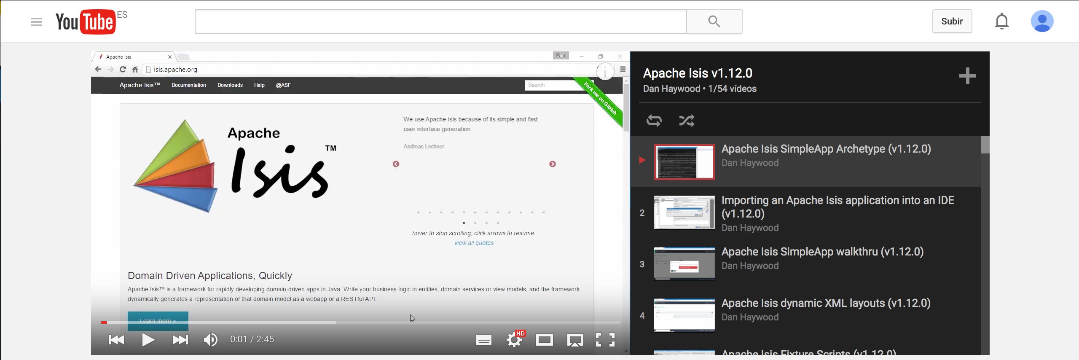The height and width of the screenshot is (360, 1079).
Task: Seek in the video progress bar
Action: [x=360, y=322]
